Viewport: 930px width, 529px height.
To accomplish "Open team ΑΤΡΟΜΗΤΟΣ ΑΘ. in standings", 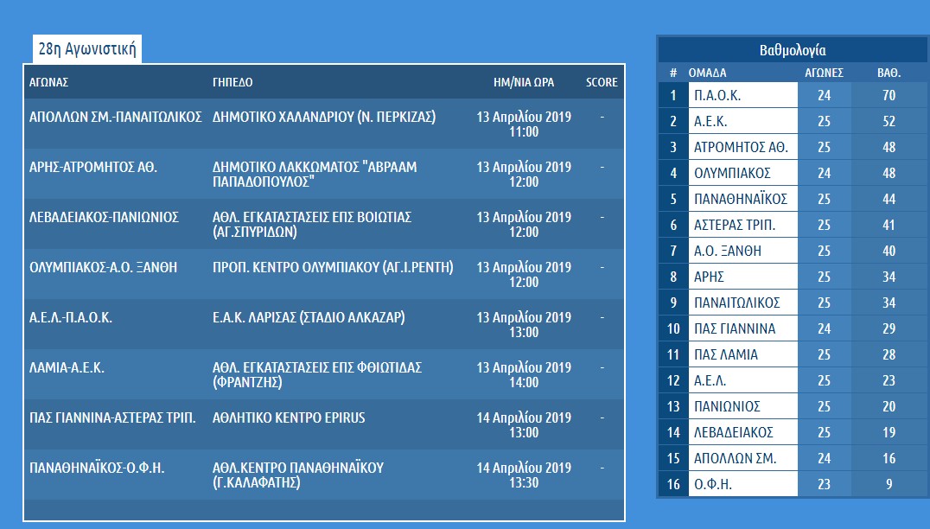I will 742,147.
